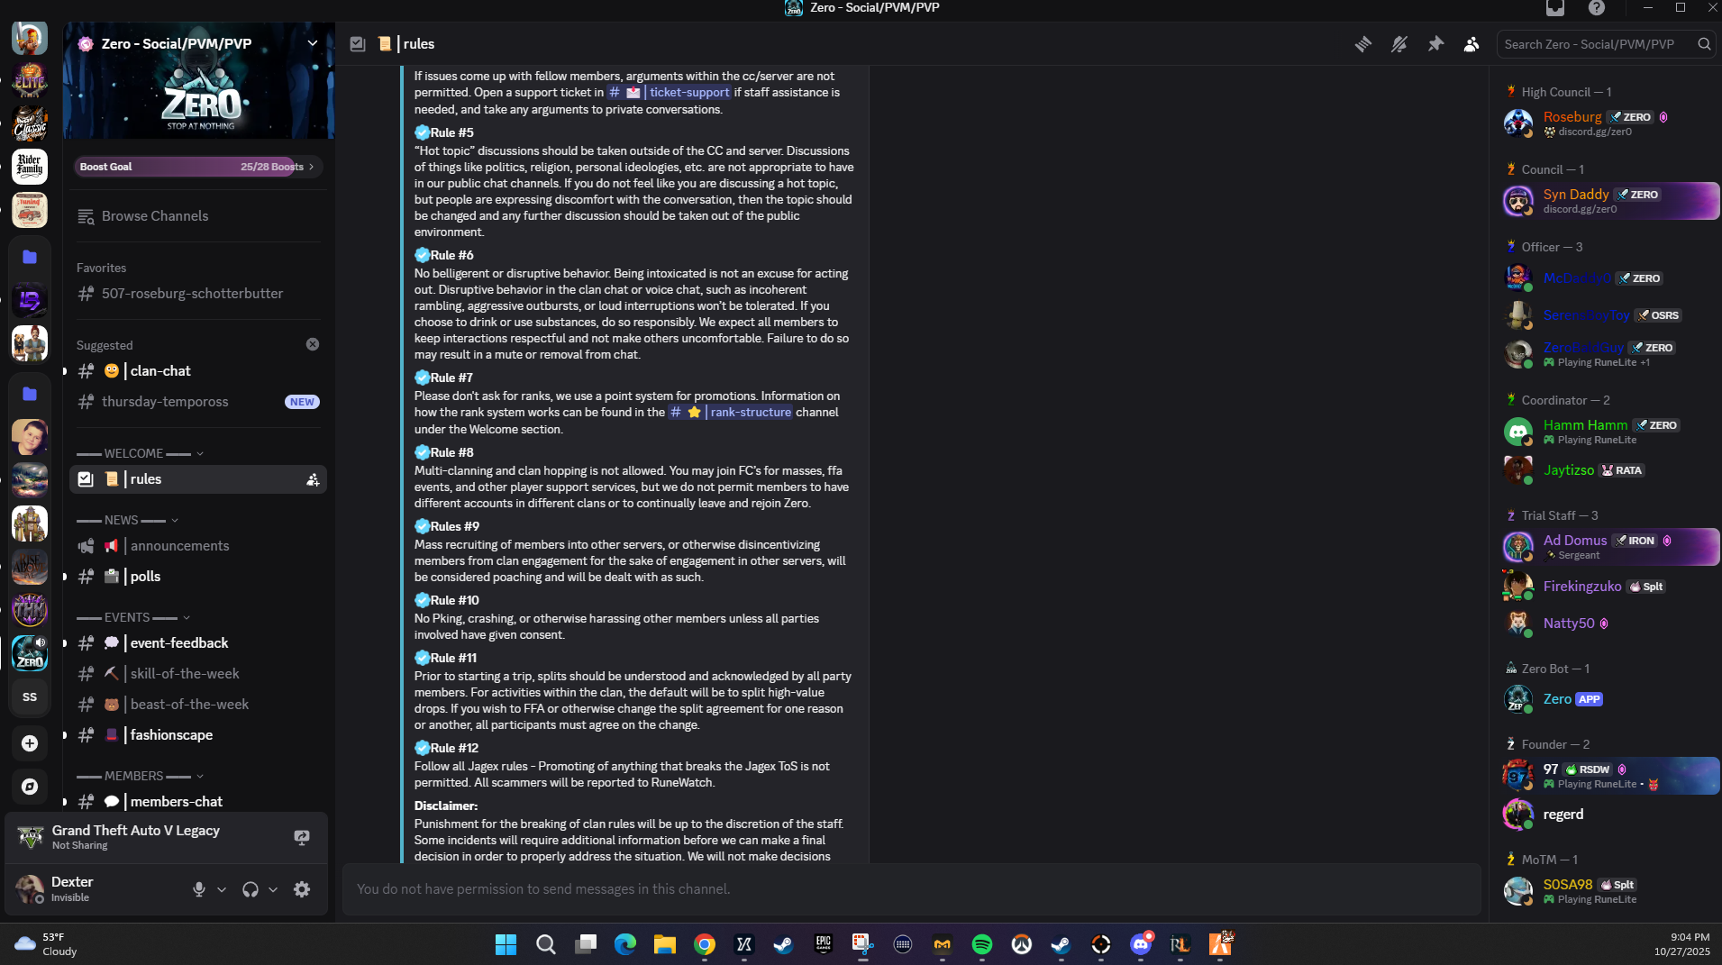Open the announcements channel
1722x965 pixels.
pyautogui.click(x=179, y=546)
